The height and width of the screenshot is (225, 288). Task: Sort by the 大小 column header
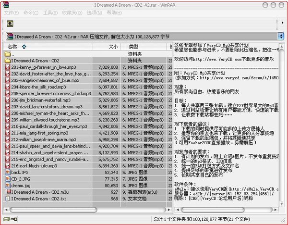tap(106, 47)
